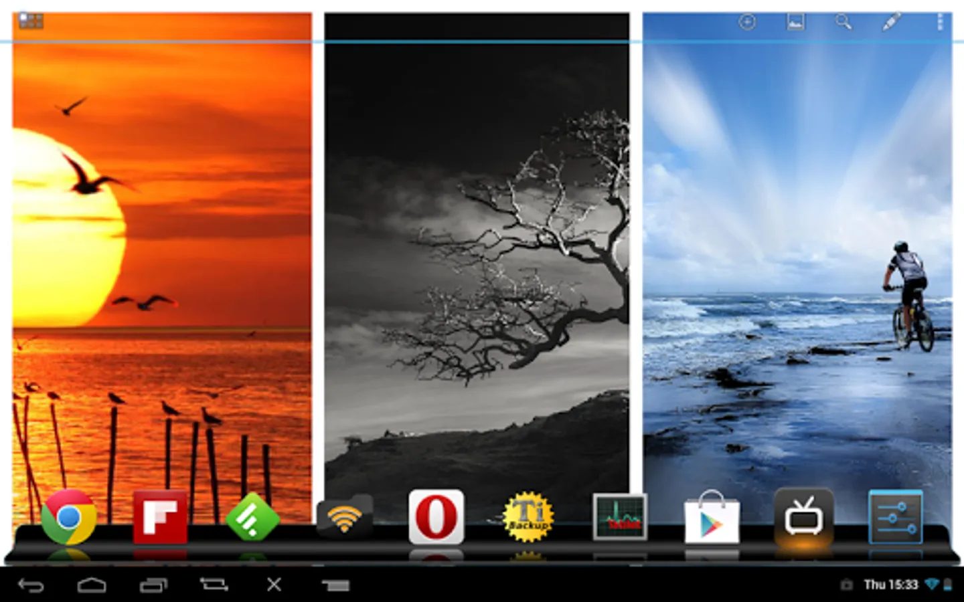Click the screenshot camera icon in status bar
964x602 pixels.
click(x=846, y=585)
